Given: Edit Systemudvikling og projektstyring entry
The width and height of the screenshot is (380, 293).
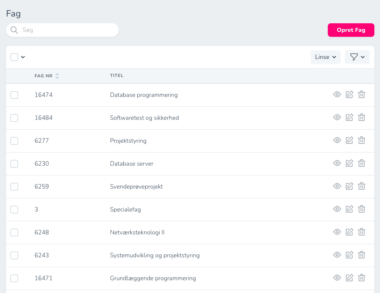Looking at the screenshot, I should pos(349,255).
